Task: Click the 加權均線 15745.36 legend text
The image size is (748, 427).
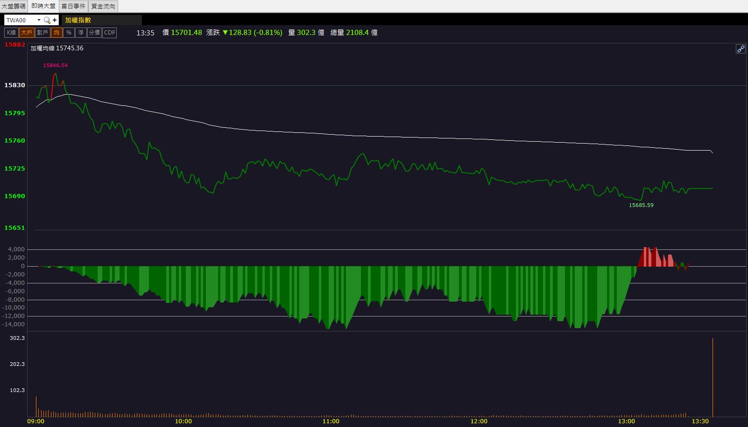Action: point(57,48)
